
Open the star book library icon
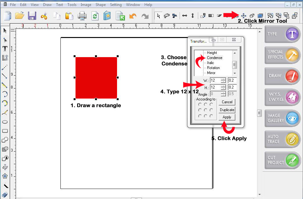(107, 16)
